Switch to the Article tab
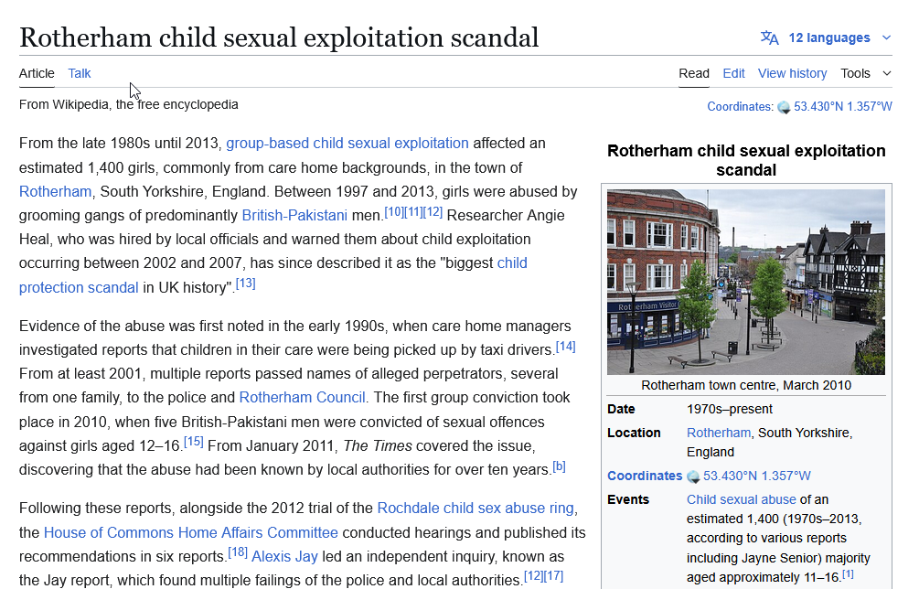This screenshot has width=919, height=589. (x=37, y=73)
